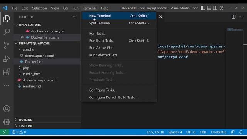Close the Dockerfile editor tab
247x139 pixels.
161,17
